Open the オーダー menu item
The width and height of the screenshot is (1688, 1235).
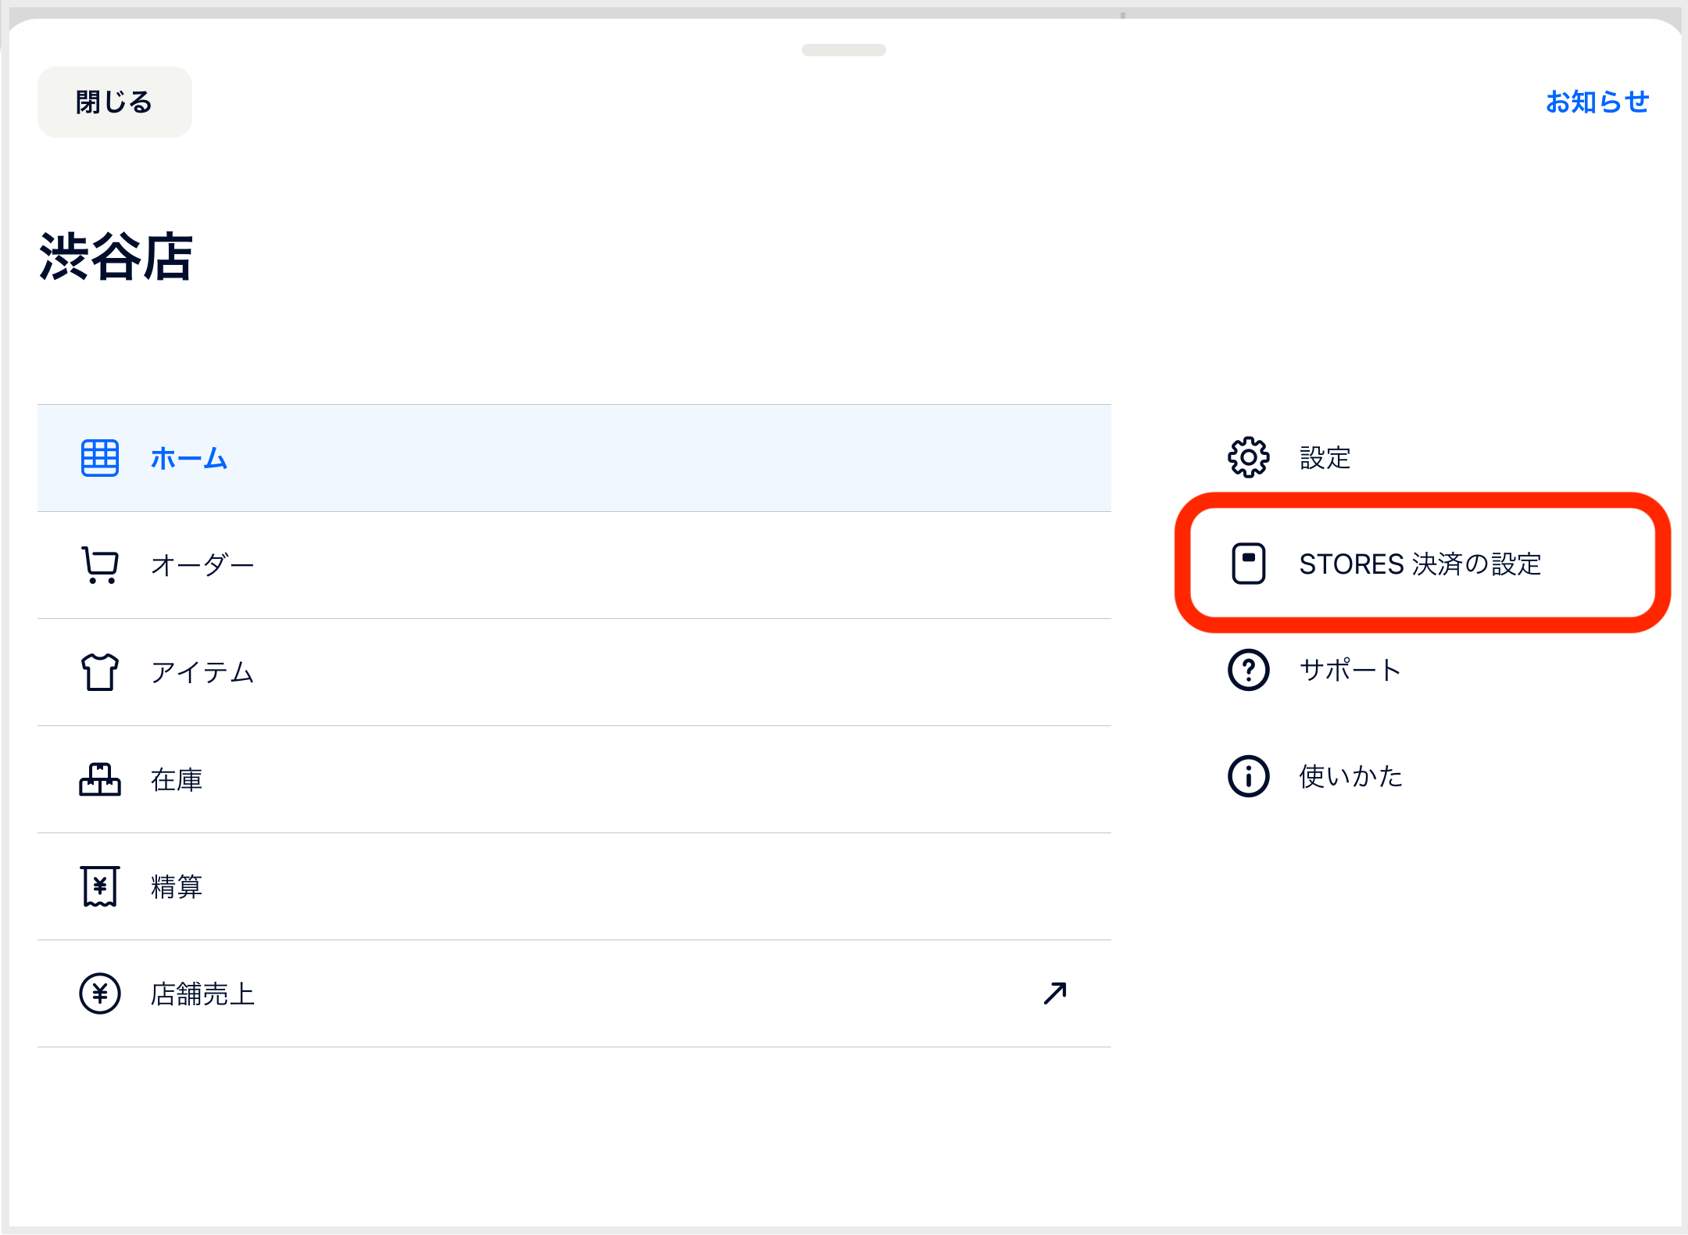coord(574,565)
